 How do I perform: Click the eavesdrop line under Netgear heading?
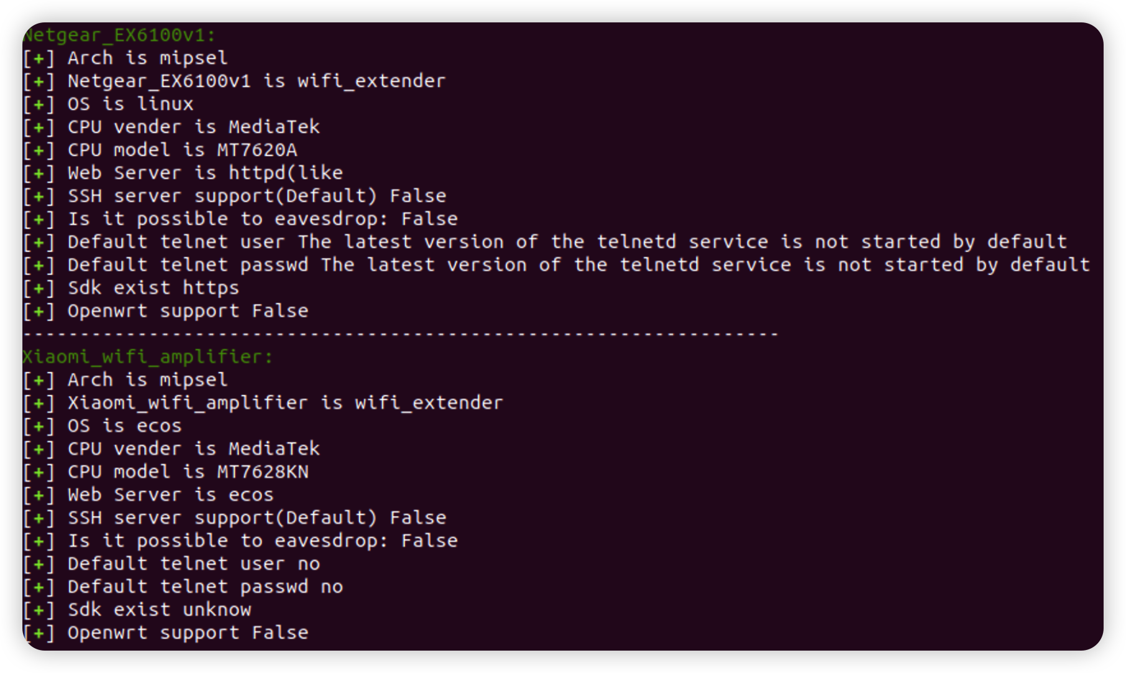click(x=263, y=219)
